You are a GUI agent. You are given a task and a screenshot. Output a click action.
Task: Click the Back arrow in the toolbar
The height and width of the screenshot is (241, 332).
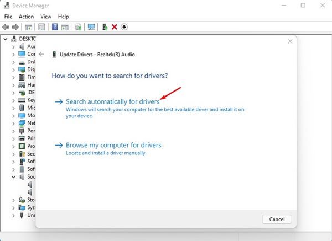pos(6,27)
